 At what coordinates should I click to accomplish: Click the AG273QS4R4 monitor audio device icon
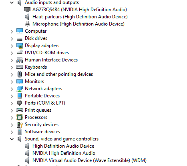coord(27,10)
